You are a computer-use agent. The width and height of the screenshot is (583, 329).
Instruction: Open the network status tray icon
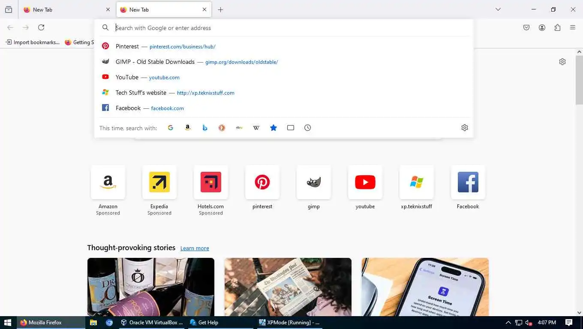pyautogui.click(x=519, y=323)
